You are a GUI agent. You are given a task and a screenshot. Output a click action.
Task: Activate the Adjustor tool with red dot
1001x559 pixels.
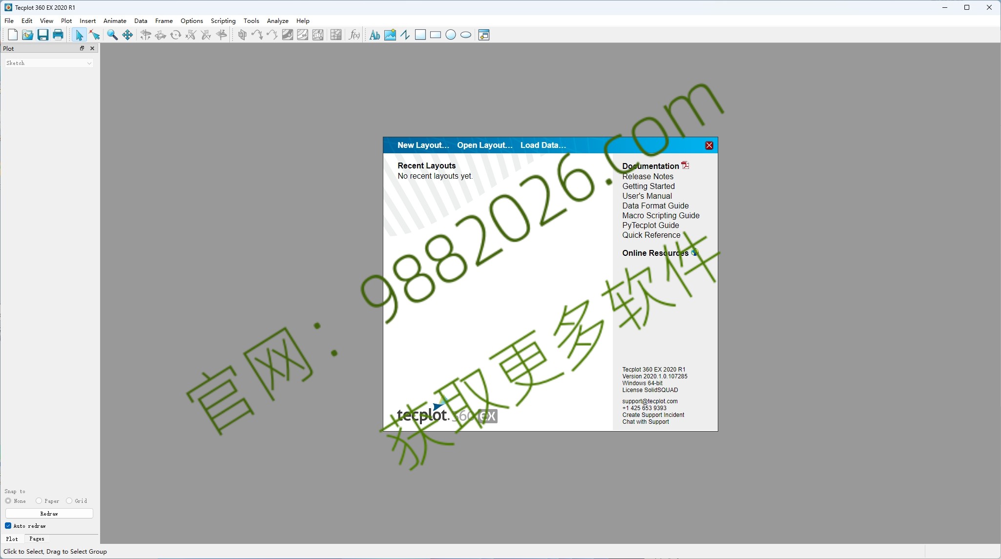coord(95,35)
